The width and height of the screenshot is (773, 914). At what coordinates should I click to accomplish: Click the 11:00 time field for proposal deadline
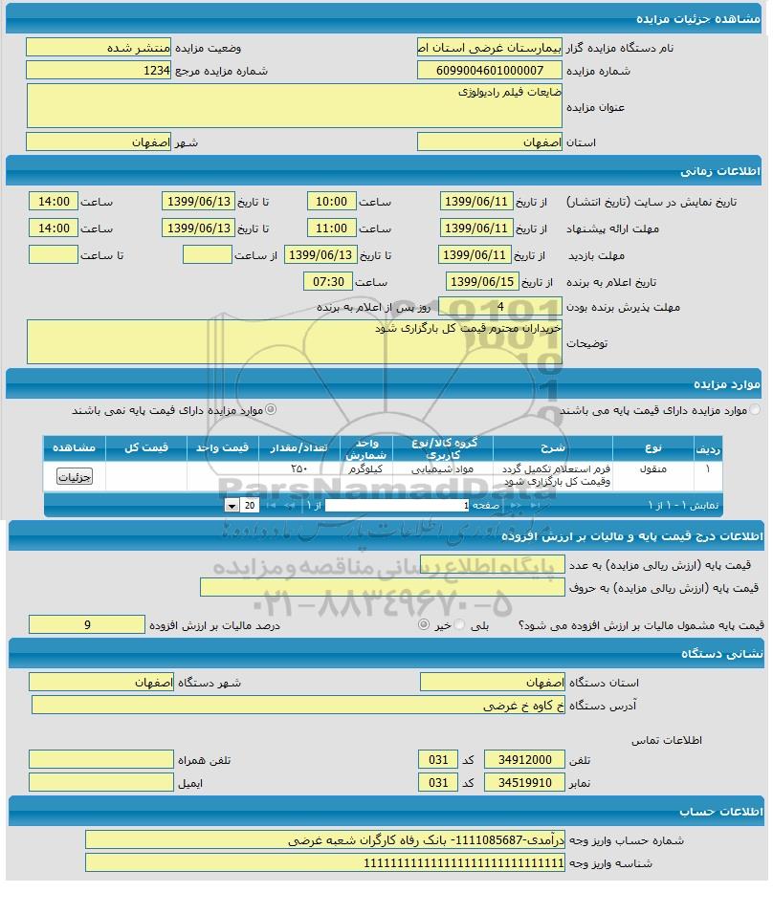pos(331,228)
